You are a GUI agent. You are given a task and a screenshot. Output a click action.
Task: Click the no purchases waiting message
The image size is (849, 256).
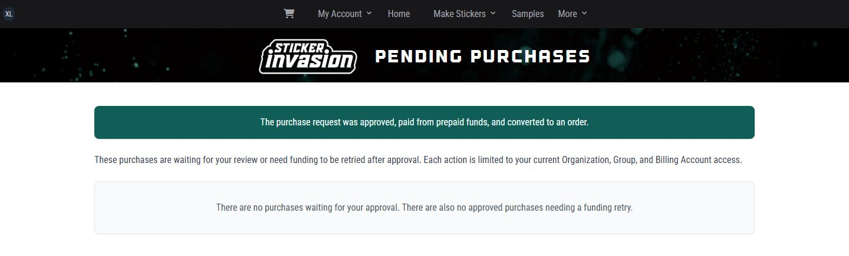(x=424, y=208)
